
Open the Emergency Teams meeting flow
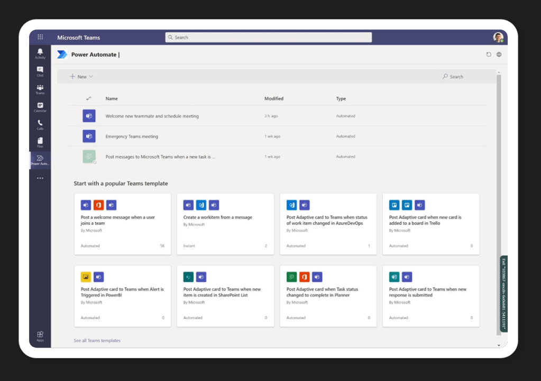(132, 137)
